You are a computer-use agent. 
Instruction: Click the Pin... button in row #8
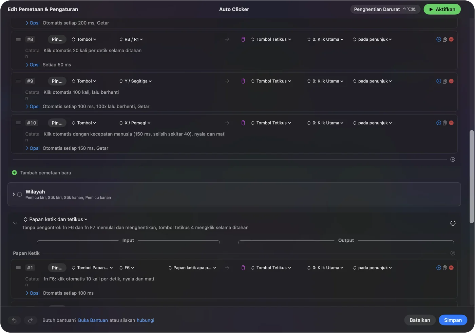(57, 39)
